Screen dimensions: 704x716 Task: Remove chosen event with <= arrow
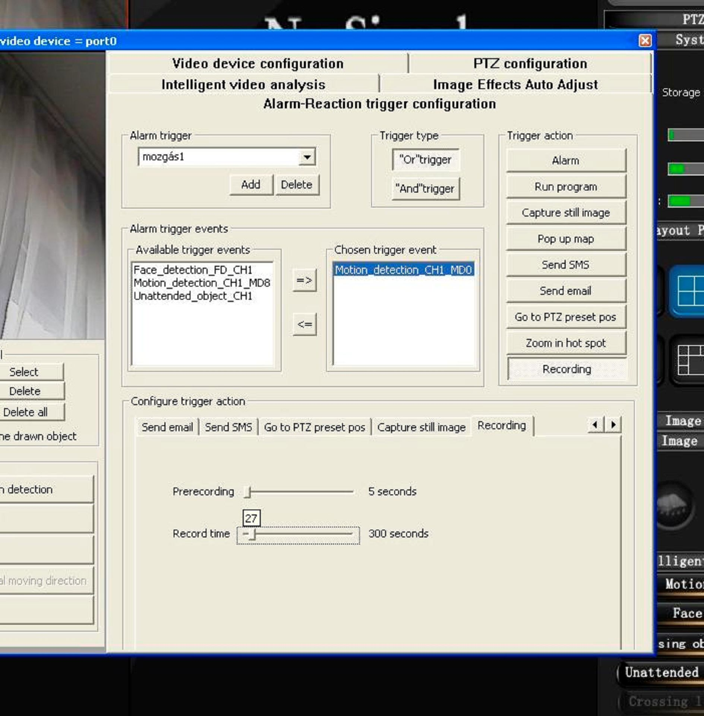click(304, 324)
